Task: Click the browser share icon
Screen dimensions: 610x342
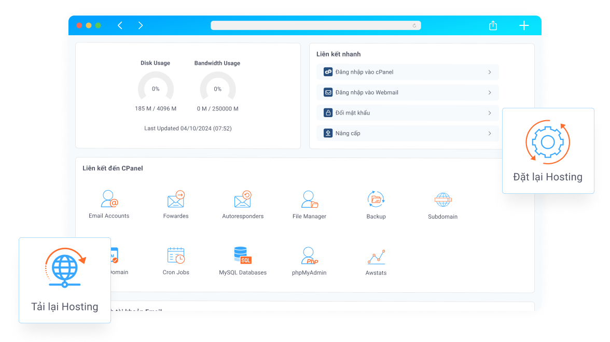Action: point(492,25)
